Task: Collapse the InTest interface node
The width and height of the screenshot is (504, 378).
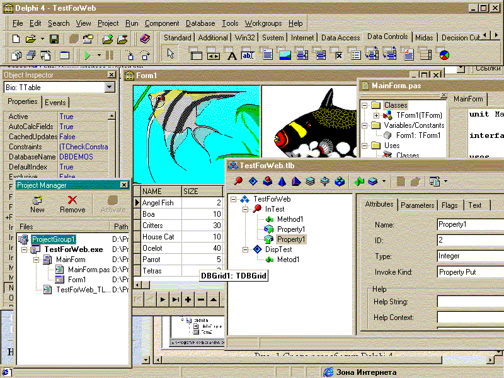Action: tap(246, 209)
